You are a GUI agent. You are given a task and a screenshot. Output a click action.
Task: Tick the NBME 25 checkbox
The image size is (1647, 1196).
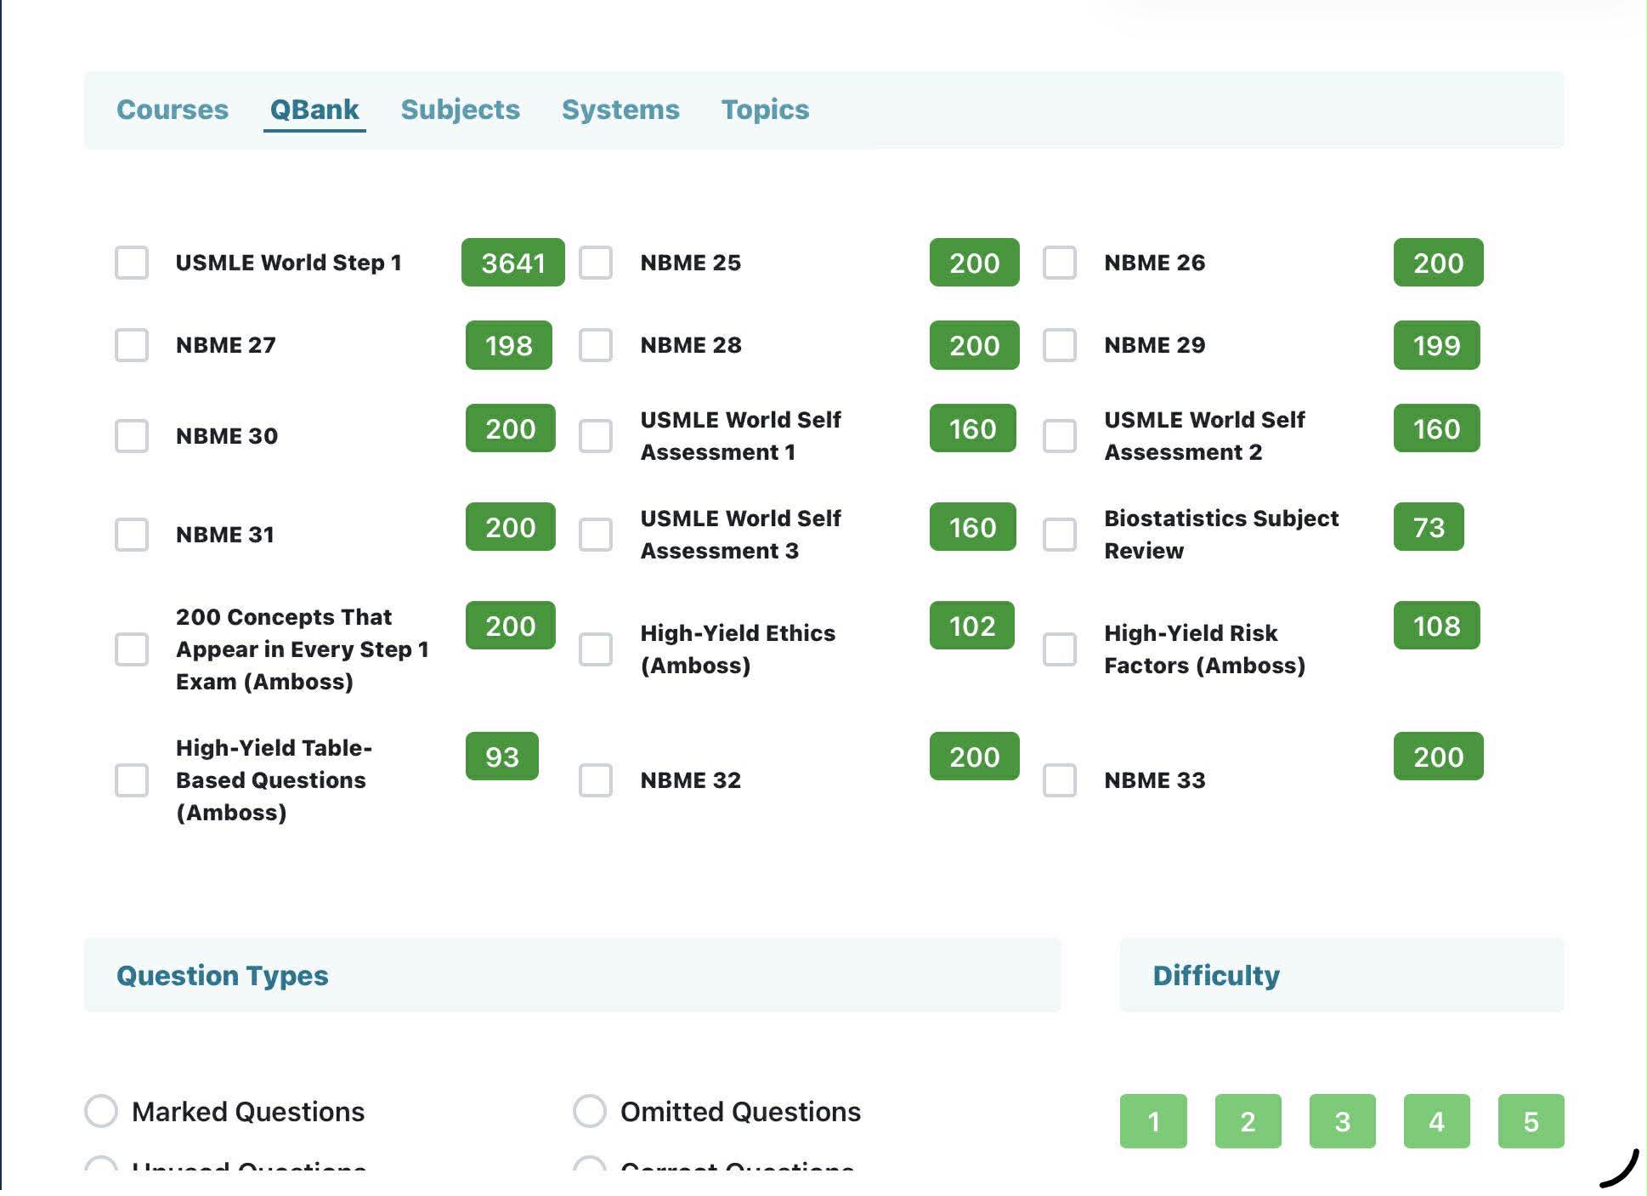596,263
